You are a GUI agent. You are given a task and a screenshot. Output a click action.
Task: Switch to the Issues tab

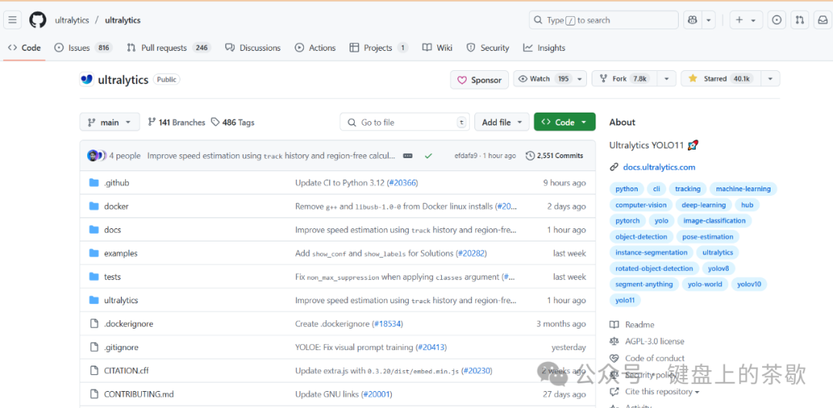pyautogui.click(x=83, y=48)
